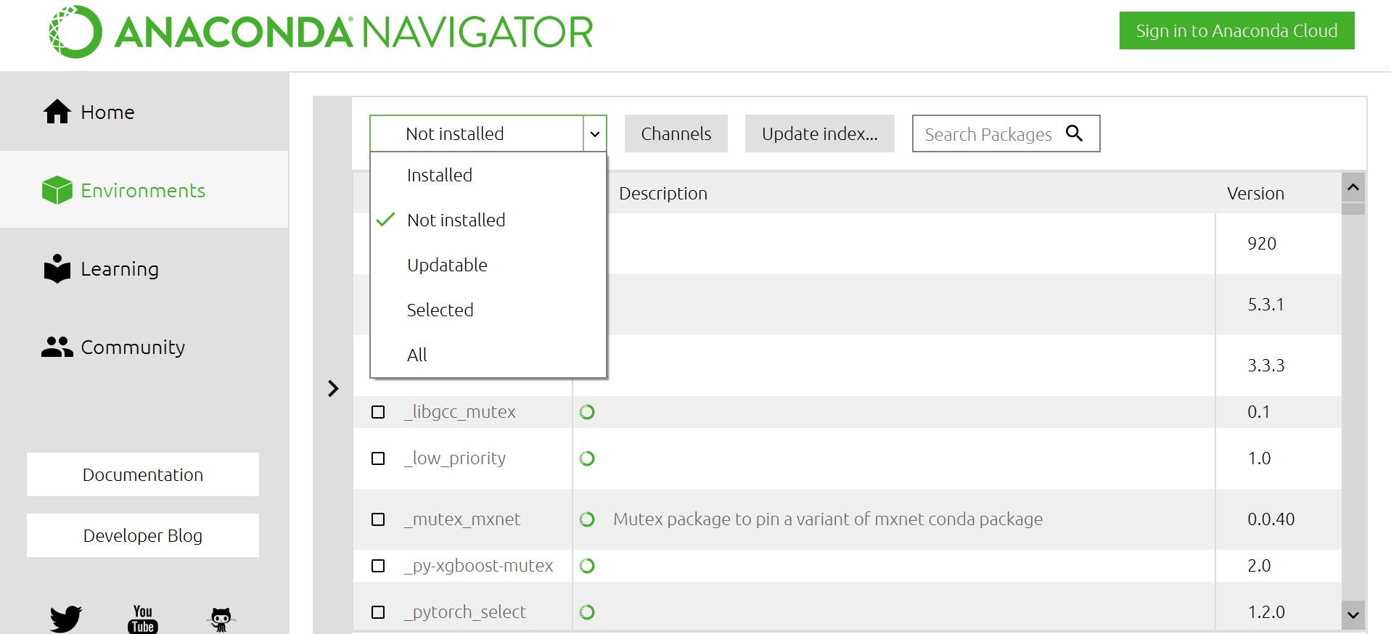Viewport: 1391px width, 634px height.
Task: Sign in to Anaconda Cloud
Action: click(x=1236, y=30)
